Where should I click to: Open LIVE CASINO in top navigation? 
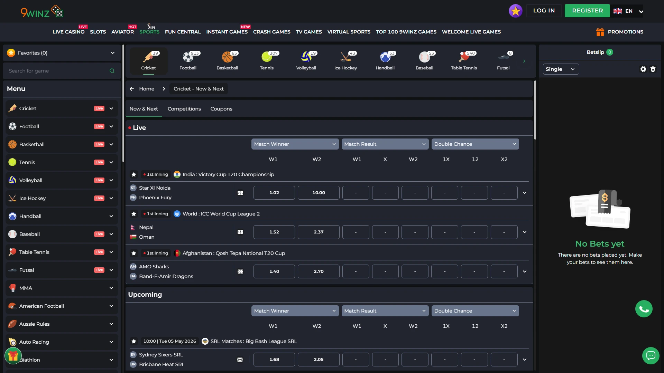68,32
